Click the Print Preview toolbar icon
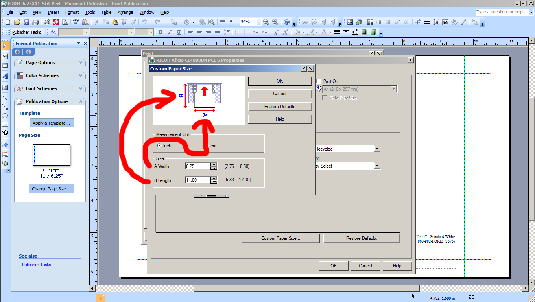 (64, 22)
